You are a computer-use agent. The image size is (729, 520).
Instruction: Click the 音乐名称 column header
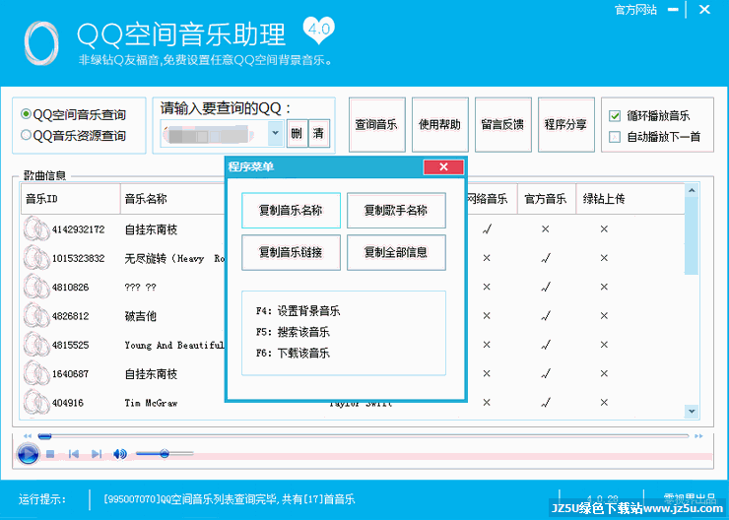pyautogui.click(x=173, y=199)
